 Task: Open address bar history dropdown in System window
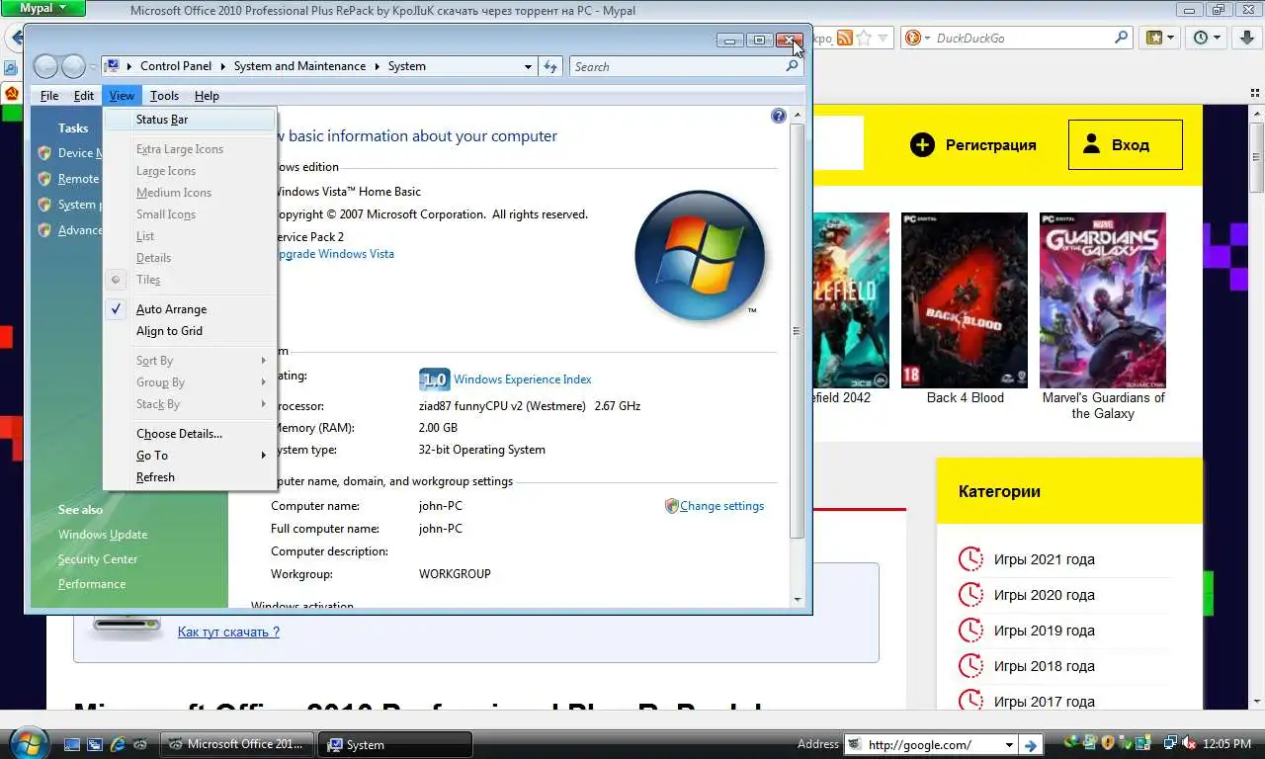point(528,66)
